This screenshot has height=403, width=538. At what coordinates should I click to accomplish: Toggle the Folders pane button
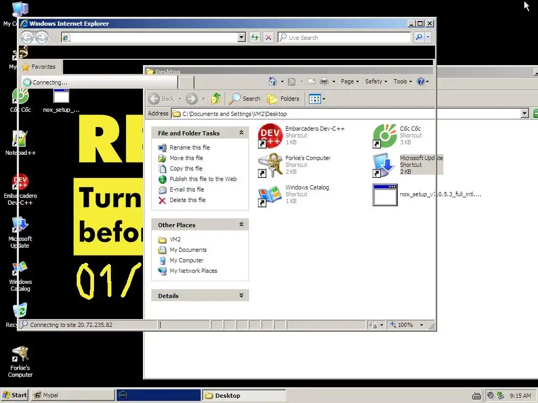(x=283, y=99)
